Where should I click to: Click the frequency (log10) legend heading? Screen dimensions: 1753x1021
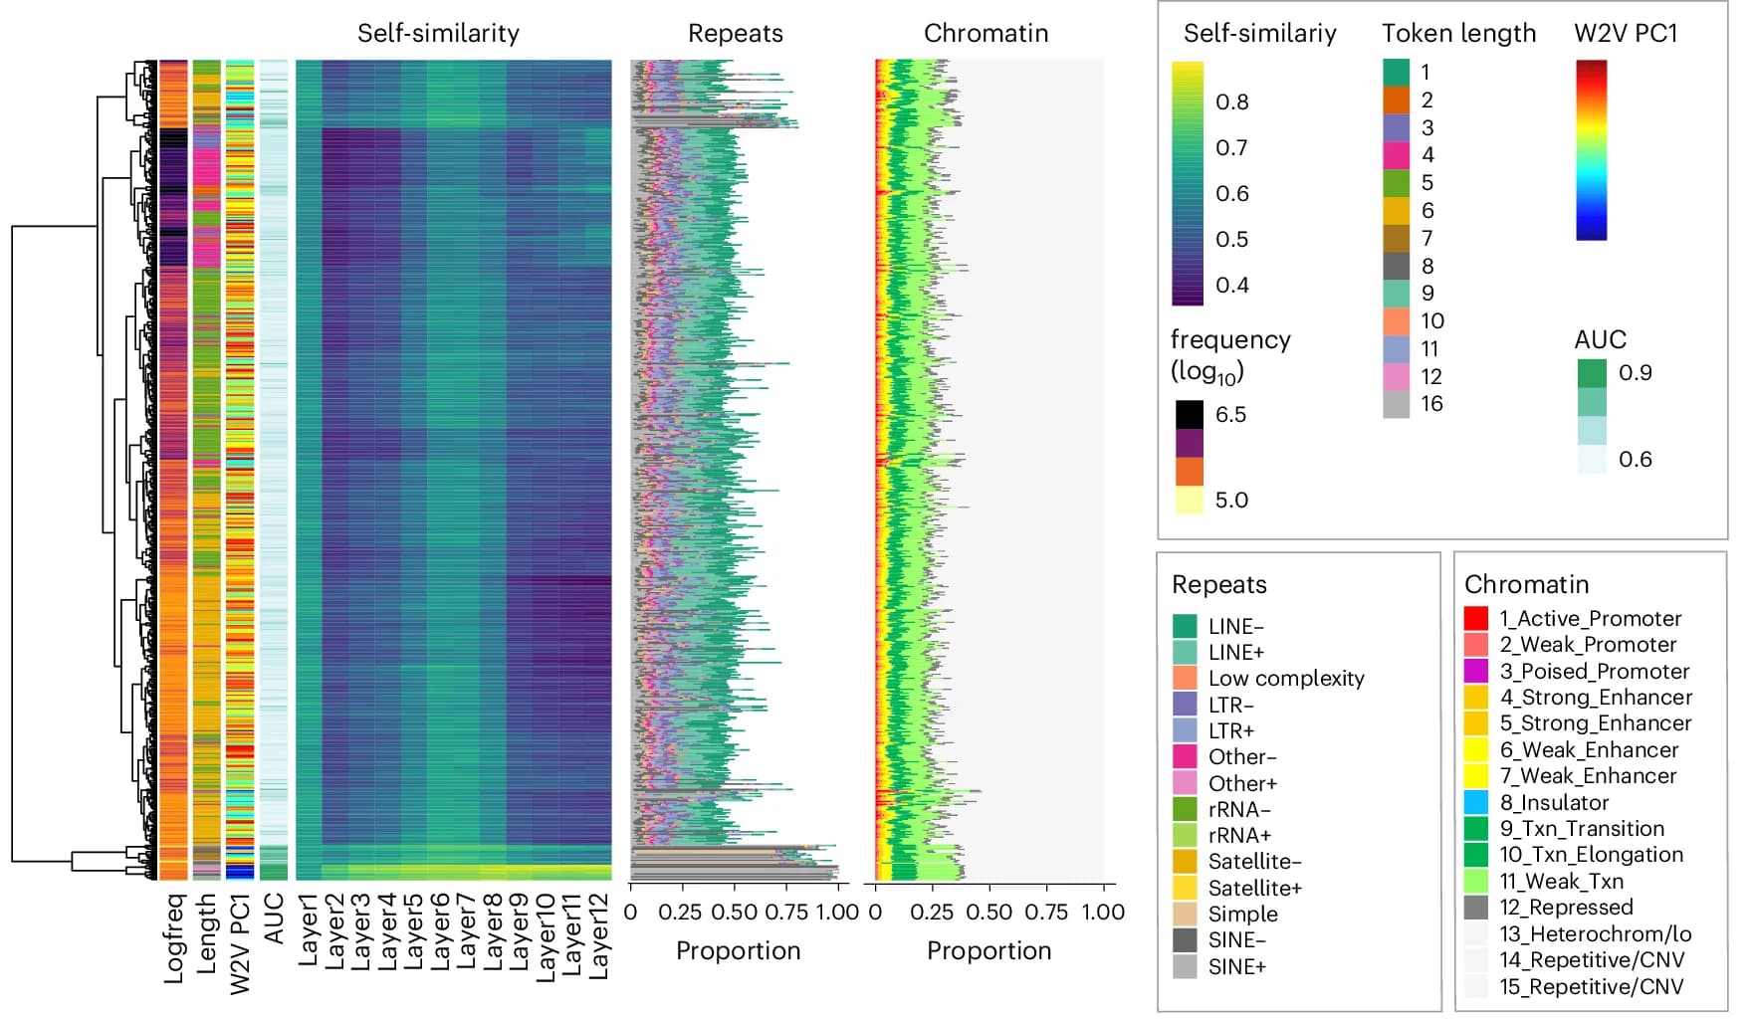coord(1230,355)
